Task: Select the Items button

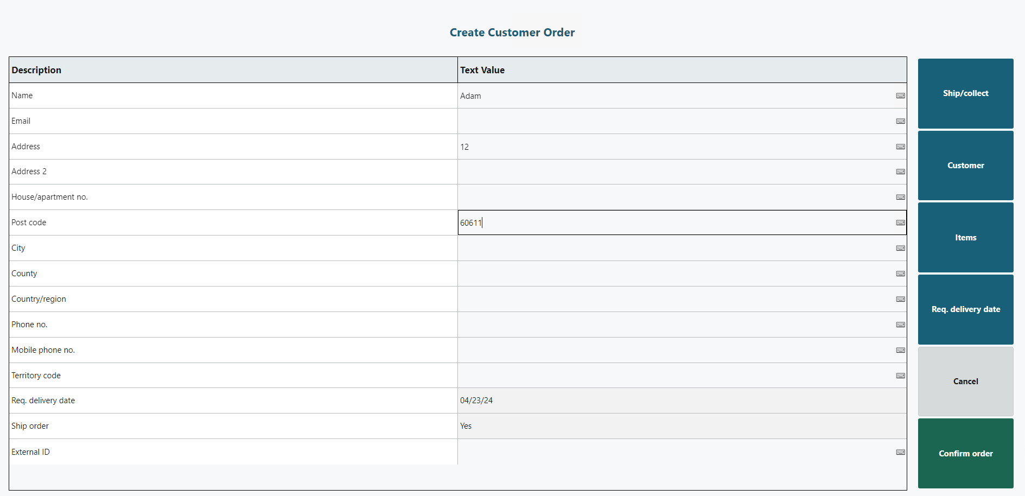Action: [x=965, y=238]
